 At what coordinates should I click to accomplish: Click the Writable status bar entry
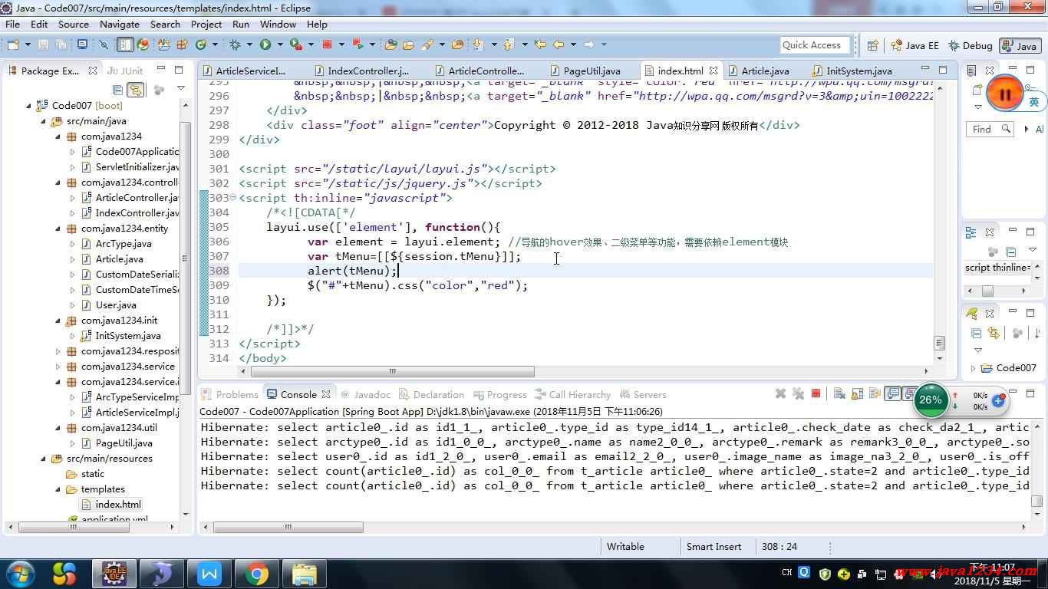(x=625, y=547)
